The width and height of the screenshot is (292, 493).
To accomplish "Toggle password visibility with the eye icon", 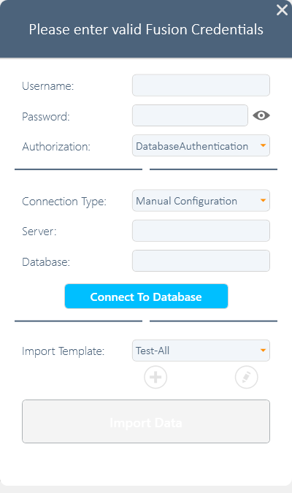I will [x=261, y=115].
